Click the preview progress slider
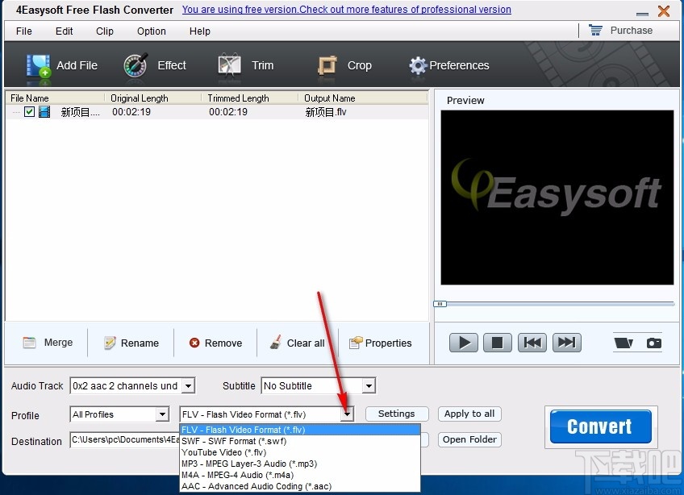The width and height of the screenshot is (684, 495). point(440,303)
